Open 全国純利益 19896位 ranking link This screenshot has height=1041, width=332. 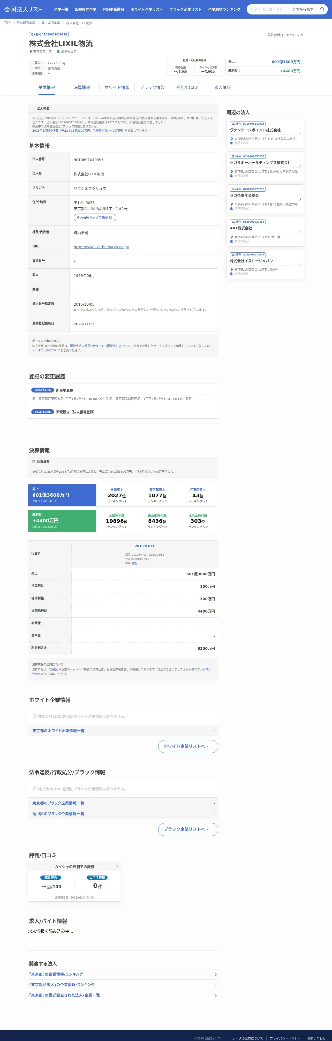click(117, 521)
